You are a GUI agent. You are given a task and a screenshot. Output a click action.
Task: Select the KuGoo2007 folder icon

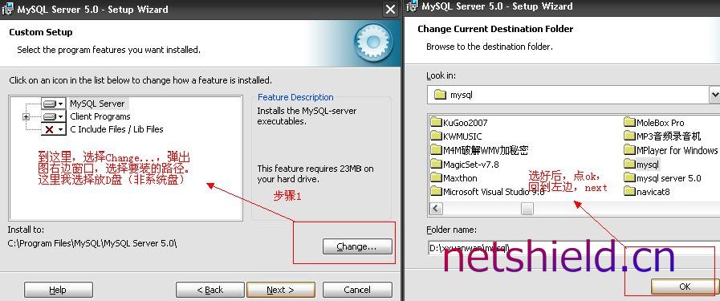tap(436, 123)
